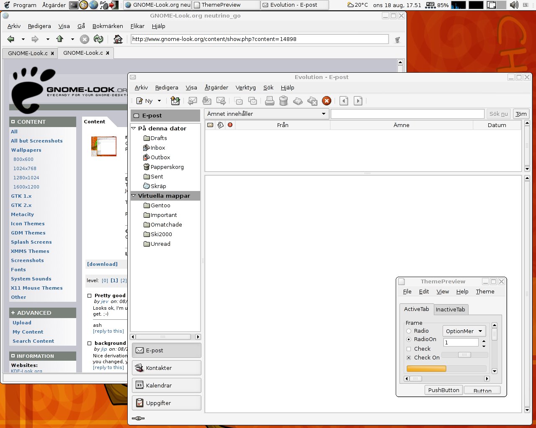Click the Reply icon in Evolution toolbar
This screenshot has width=536, height=428.
[193, 101]
